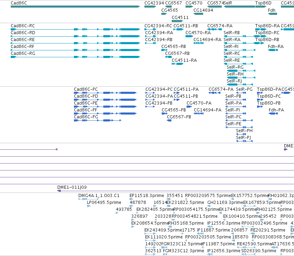This screenshot has height=256, width=294.
Task: Select the CG4570 gene
Action: (189, 7)
